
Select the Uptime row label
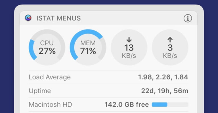40,91
